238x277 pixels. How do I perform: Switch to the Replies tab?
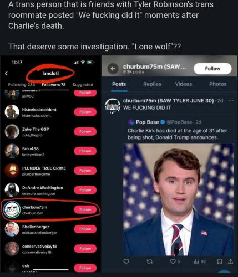coord(152,84)
